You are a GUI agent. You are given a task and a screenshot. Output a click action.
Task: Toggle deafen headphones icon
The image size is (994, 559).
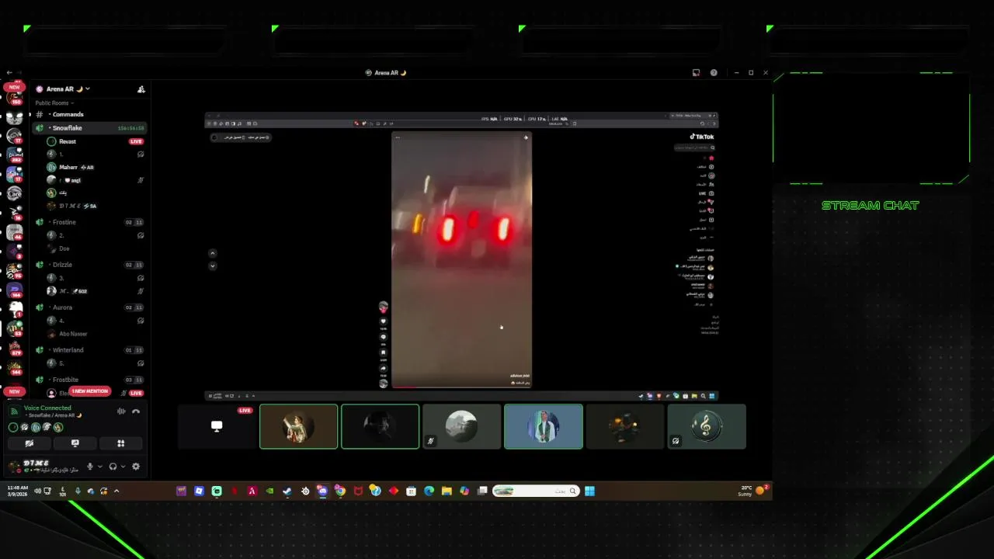(113, 467)
